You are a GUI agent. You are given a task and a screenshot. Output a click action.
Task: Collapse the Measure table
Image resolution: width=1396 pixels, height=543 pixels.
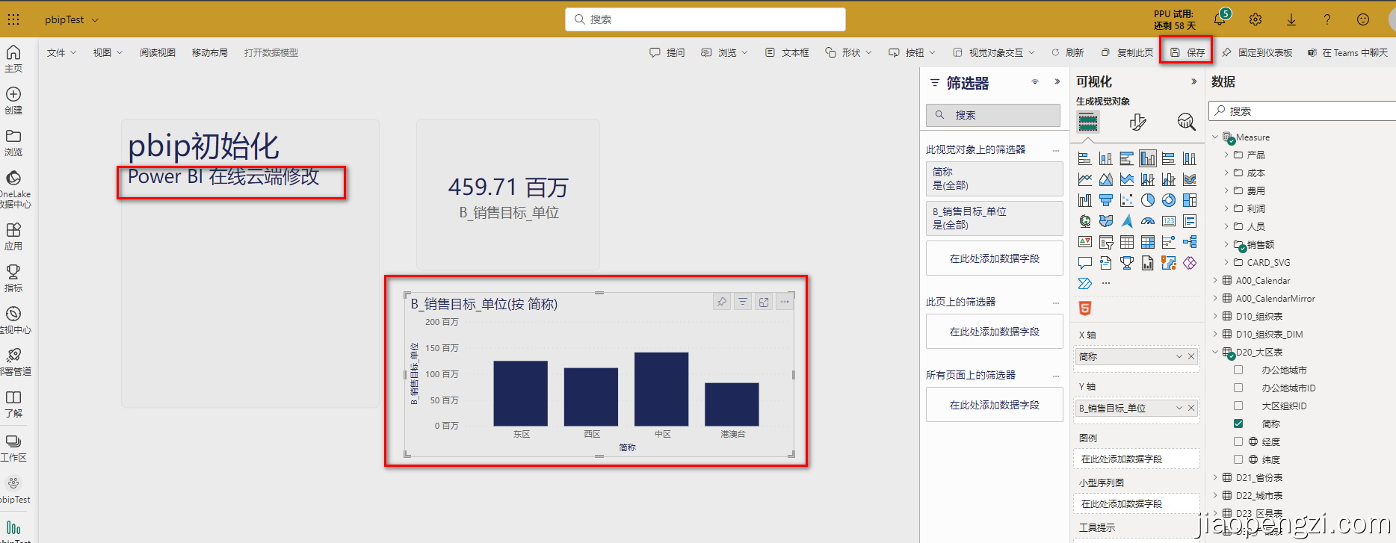click(x=1215, y=137)
